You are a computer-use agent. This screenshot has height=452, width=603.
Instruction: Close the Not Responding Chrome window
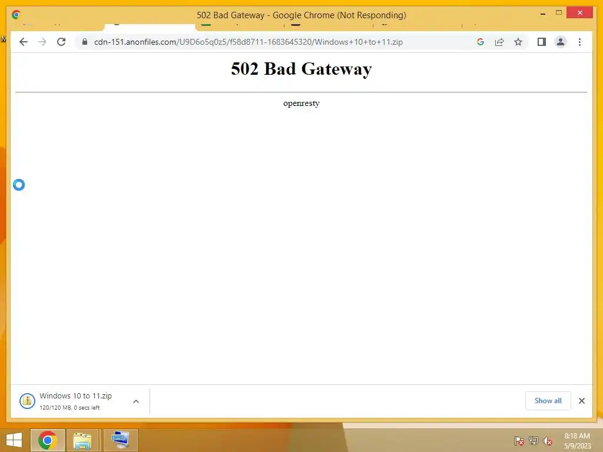coord(580,13)
